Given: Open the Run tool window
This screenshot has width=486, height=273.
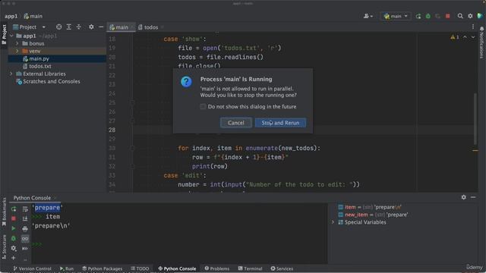Looking at the screenshot, I should pos(67,268).
